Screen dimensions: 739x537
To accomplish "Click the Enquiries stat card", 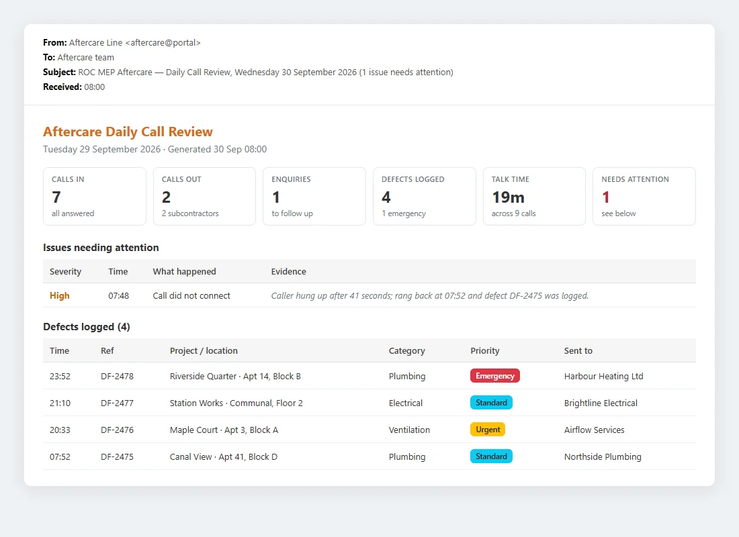I will click(314, 197).
